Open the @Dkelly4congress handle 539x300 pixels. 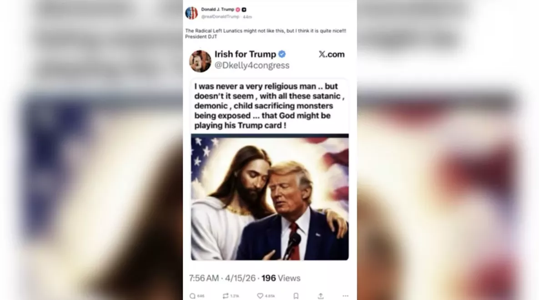point(252,66)
